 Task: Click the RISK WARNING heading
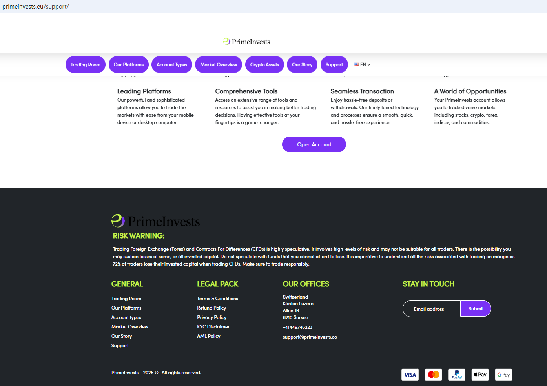tap(139, 236)
